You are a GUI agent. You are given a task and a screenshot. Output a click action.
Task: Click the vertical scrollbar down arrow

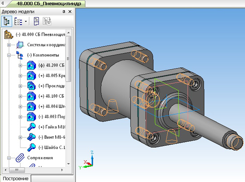[69, 164]
